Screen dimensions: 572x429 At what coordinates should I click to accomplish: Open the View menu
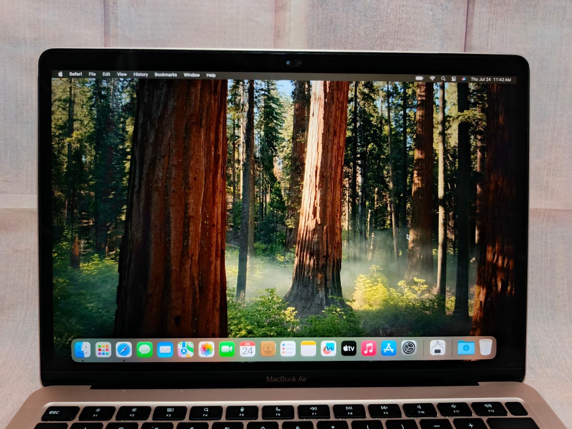[122, 74]
